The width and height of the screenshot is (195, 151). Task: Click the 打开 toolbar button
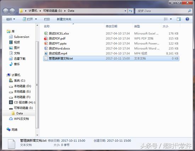(28, 19)
